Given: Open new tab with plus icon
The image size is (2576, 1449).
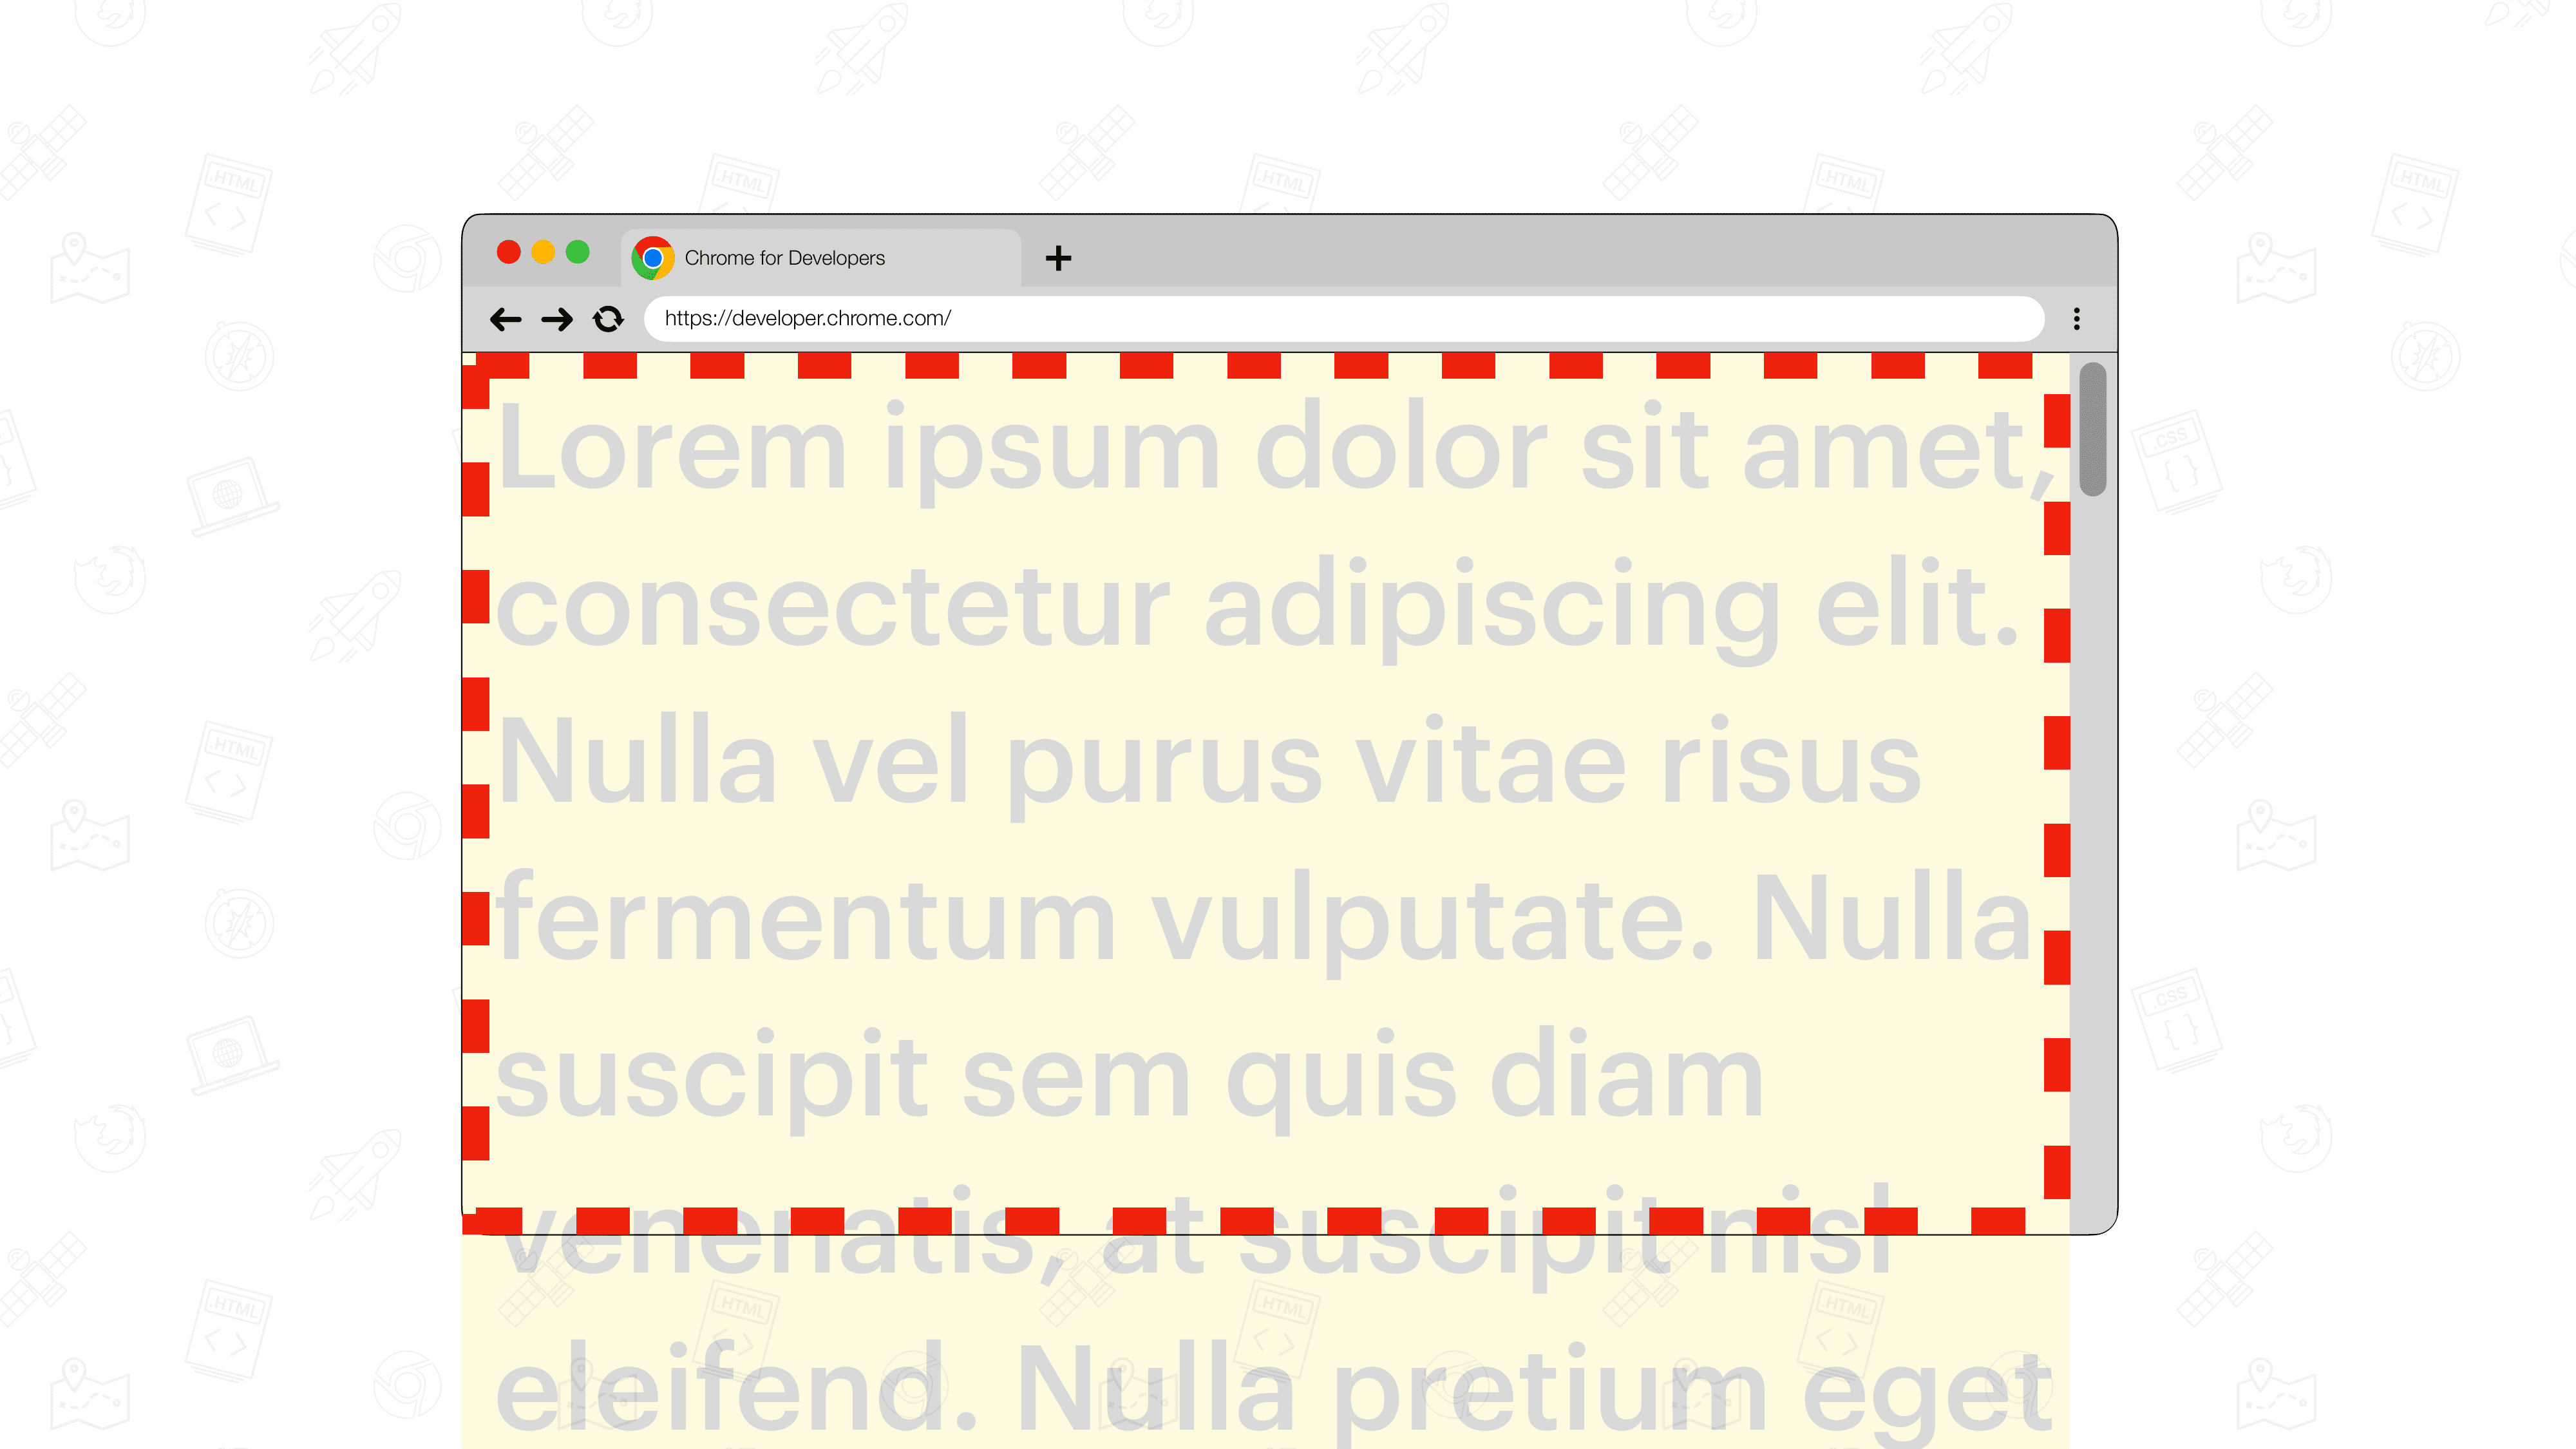Looking at the screenshot, I should coord(1058,256).
